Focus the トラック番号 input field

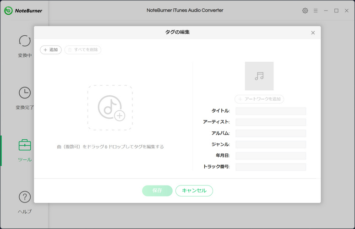pos(271,167)
